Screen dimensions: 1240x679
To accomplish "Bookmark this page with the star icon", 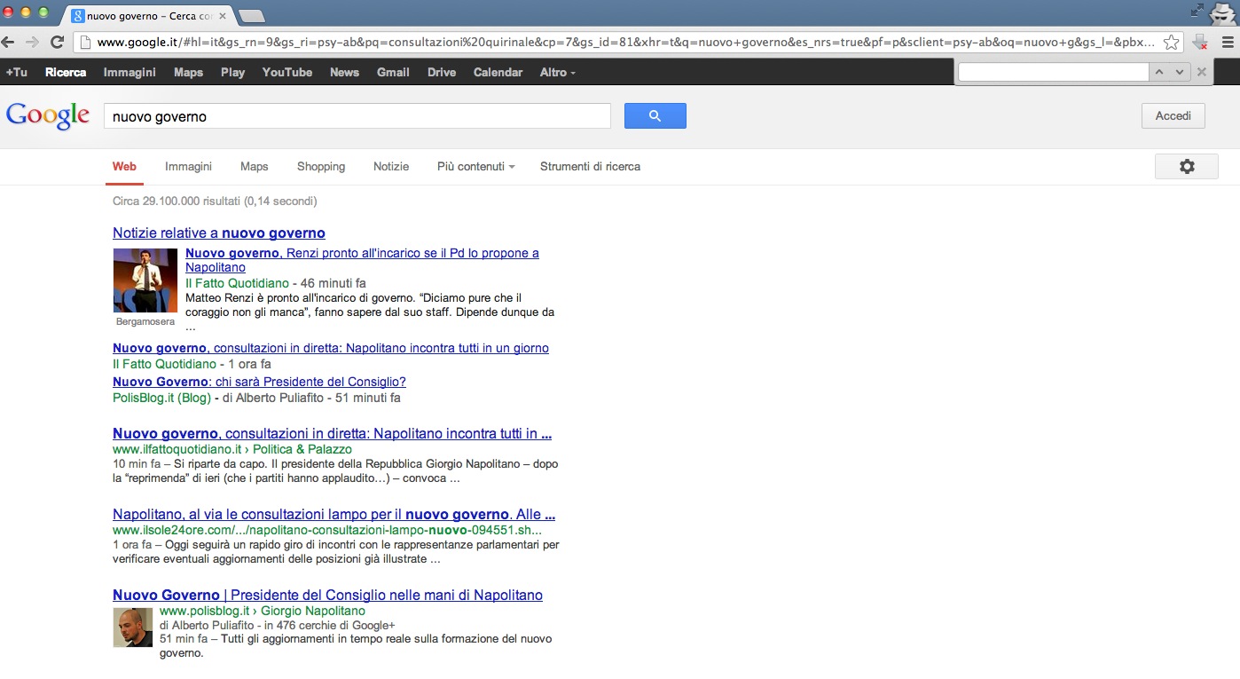I will [1172, 42].
